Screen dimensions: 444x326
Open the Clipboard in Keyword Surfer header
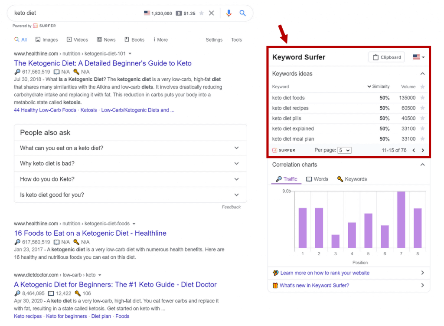[x=386, y=57]
